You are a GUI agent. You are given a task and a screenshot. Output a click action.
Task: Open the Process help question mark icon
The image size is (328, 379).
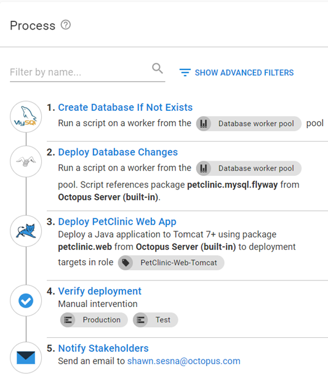(65, 25)
